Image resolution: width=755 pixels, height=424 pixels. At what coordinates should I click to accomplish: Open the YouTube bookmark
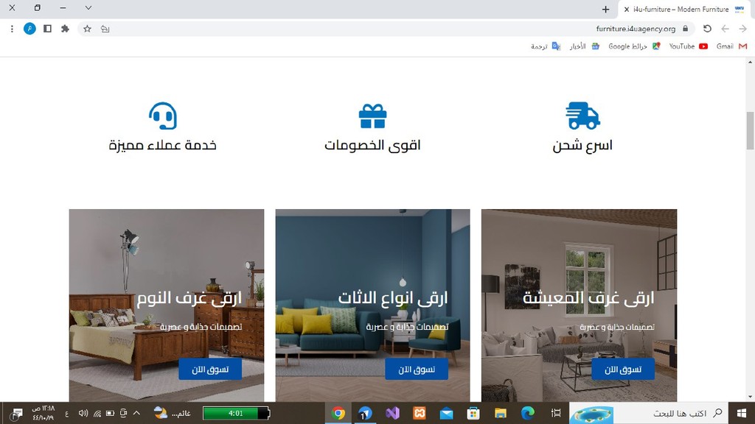688,46
